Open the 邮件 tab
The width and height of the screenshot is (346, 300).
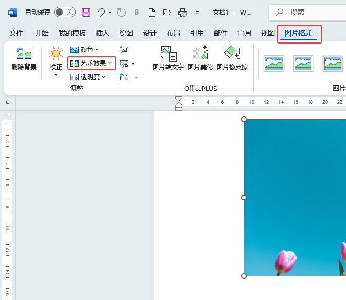point(221,34)
